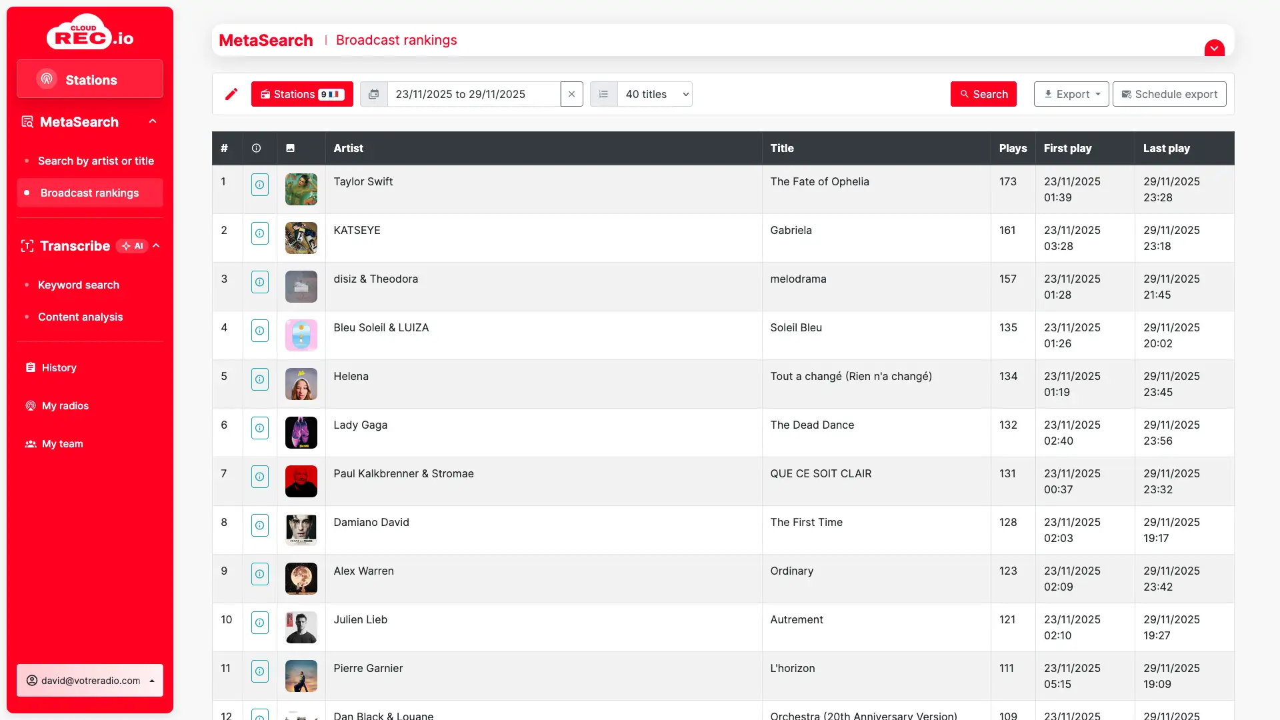Click the CloudREC.io logo
This screenshot has width=1280, height=720.
tap(90, 33)
